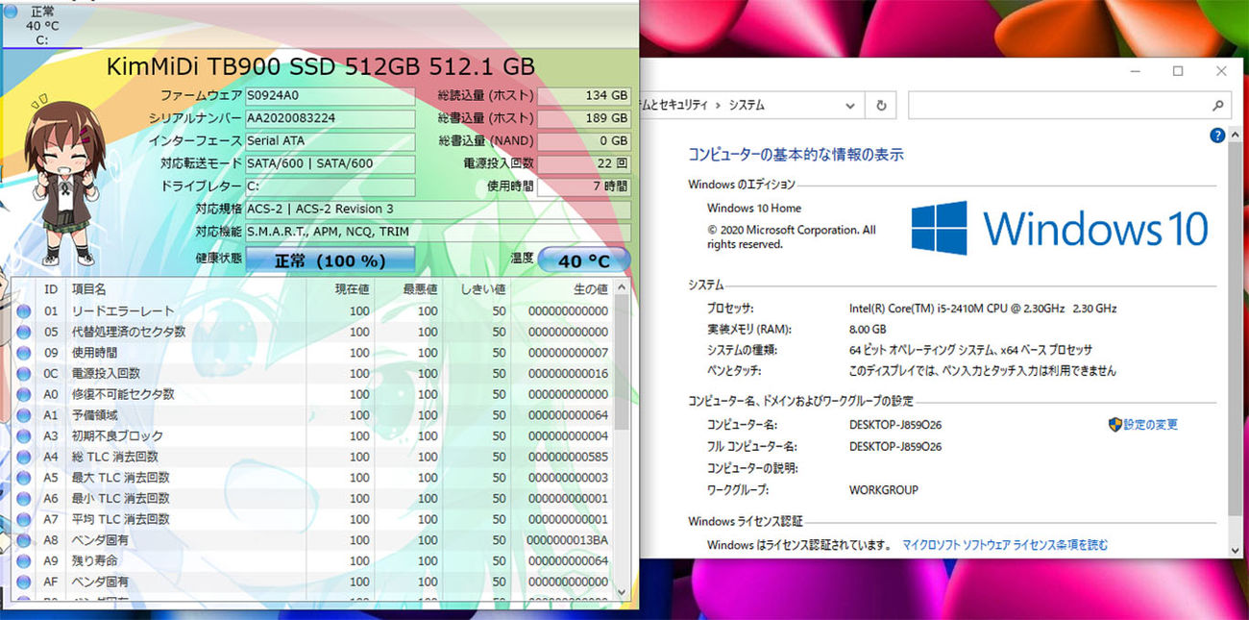Click the 40 °C temperature button
1249x620 pixels.
point(584,260)
